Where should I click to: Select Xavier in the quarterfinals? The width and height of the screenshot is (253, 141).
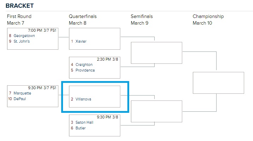[81, 41]
